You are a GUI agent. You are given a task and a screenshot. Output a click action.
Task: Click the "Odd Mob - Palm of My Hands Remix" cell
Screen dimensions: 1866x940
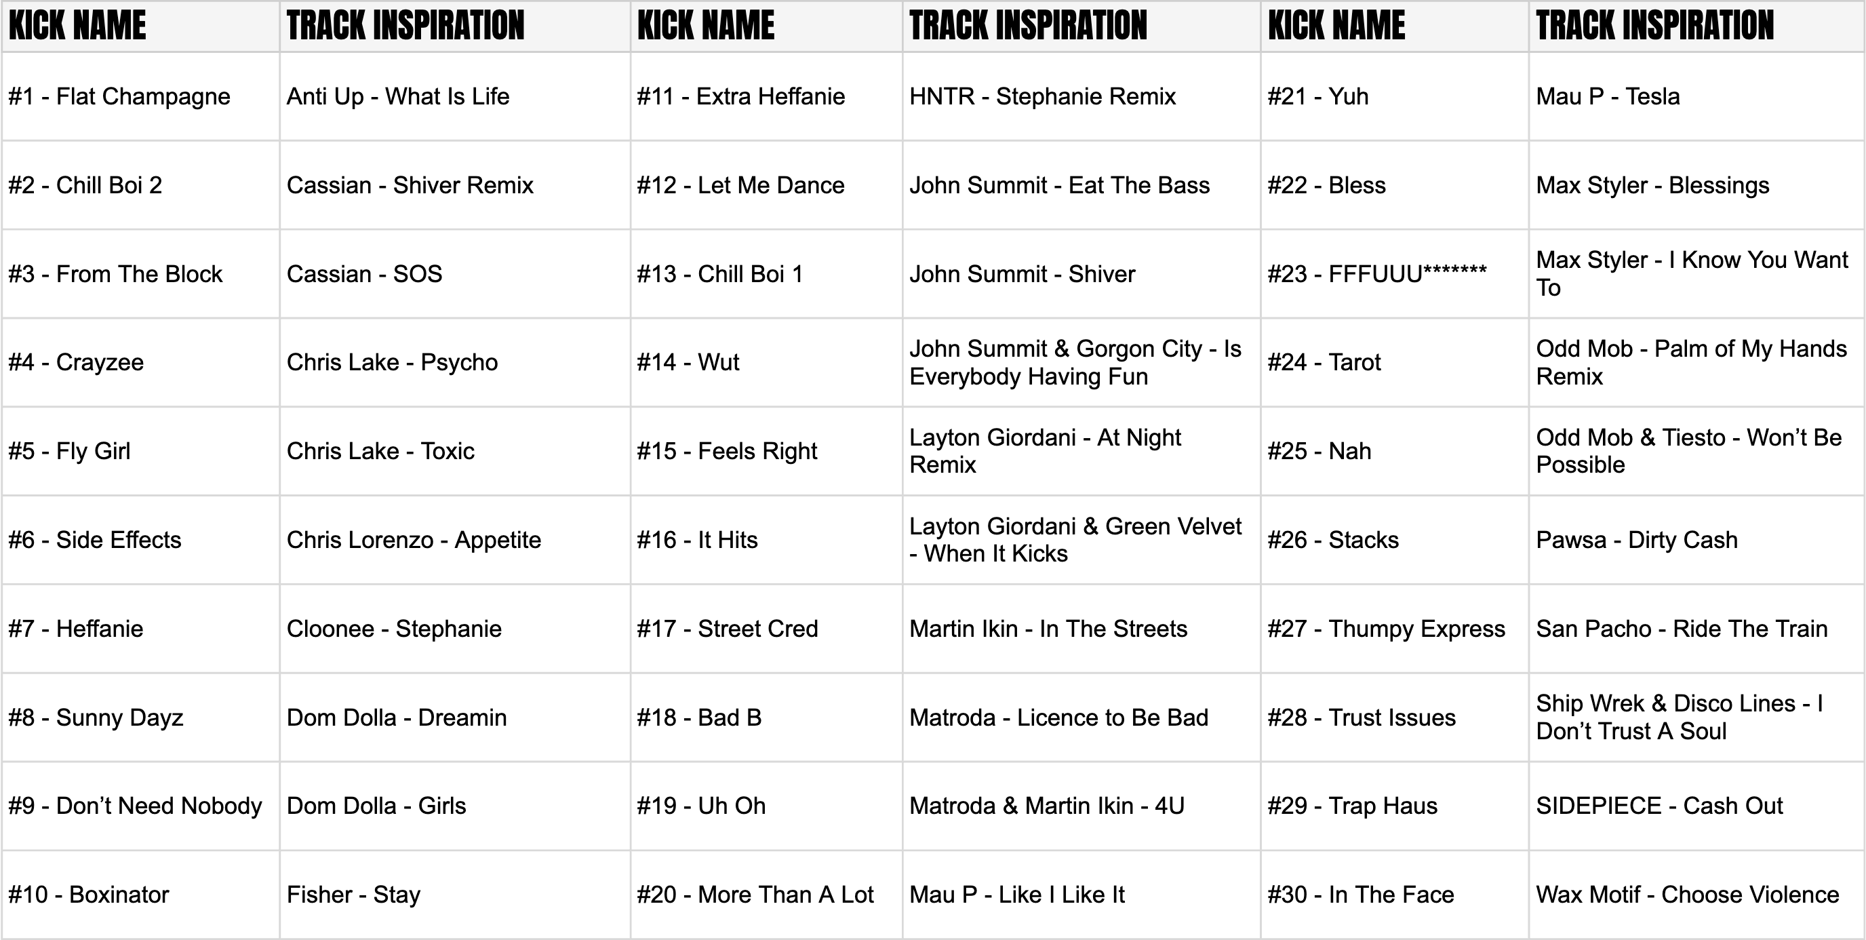tap(1690, 362)
